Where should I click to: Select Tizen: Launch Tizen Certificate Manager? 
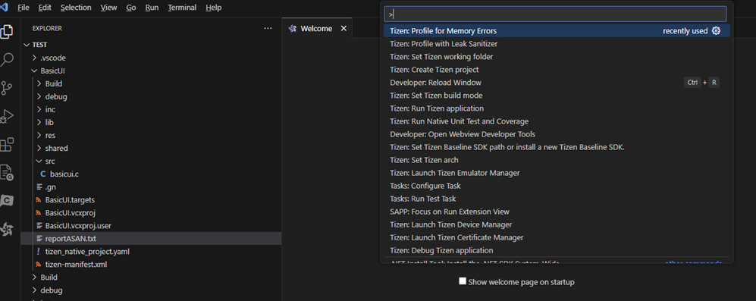[x=557, y=237]
